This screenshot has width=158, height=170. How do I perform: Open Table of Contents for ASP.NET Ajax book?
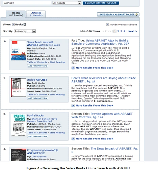[x=37, y=62]
